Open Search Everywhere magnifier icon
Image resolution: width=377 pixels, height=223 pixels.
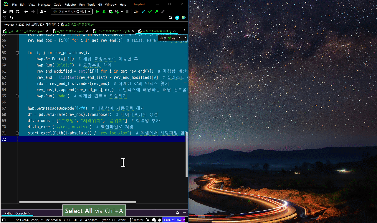(171, 18)
